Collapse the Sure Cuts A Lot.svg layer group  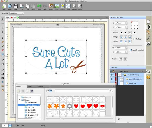[123, 75]
